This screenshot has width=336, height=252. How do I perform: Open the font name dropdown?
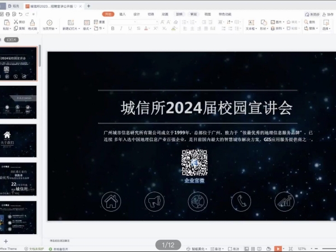tap(135, 22)
